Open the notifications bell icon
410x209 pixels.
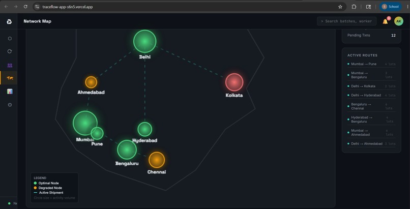(x=385, y=21)
